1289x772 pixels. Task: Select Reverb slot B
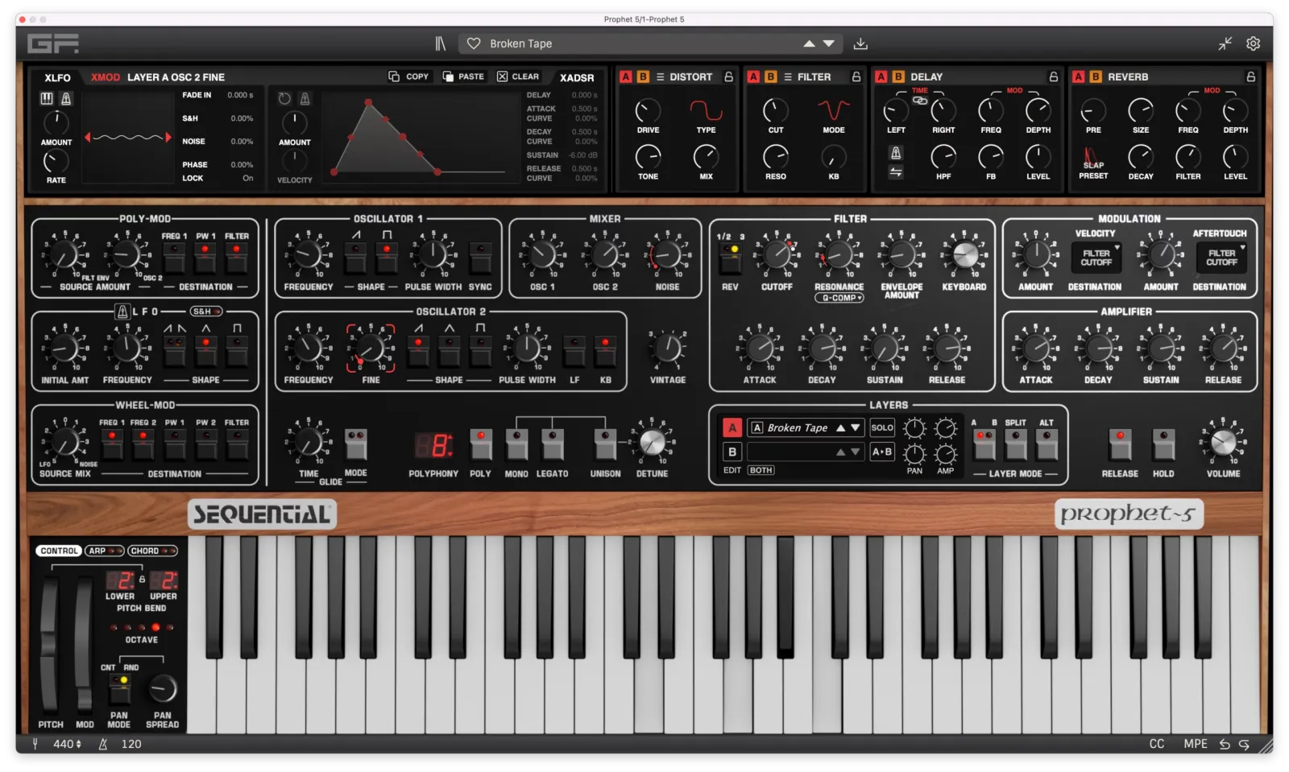pyautogui.click(x=1095, y=76)
